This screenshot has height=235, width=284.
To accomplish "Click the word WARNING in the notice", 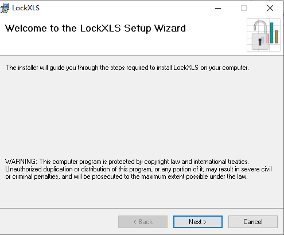I will pyautogui.click(x=21, y=162).
